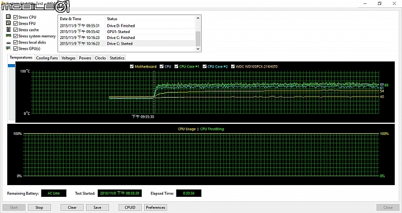Save the stability test results

(97, 207)
